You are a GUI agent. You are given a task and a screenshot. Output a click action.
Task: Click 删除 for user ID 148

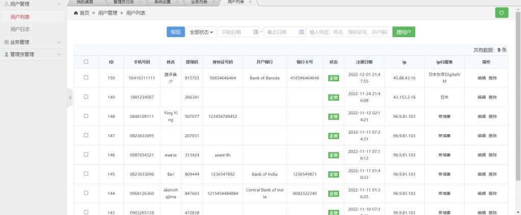pos(493,116)
